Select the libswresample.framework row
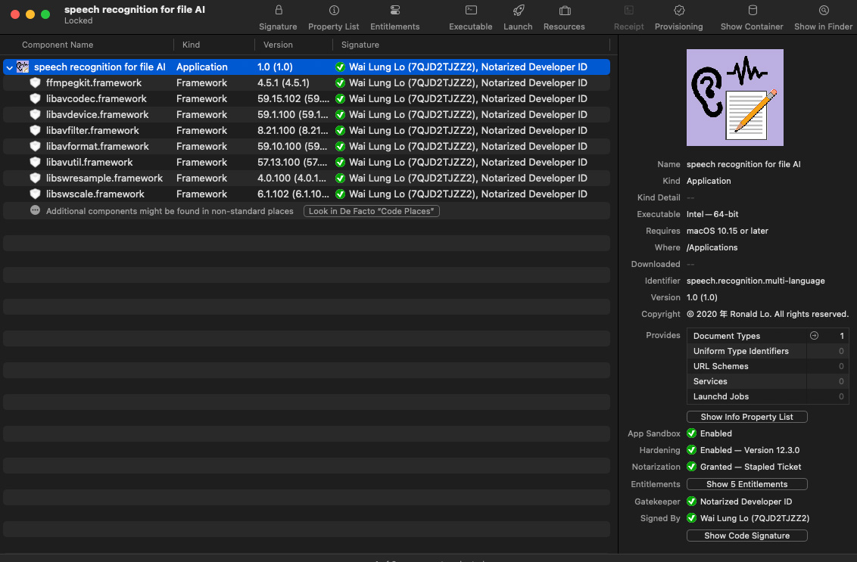The image size is (857, 562). [307, 178]
